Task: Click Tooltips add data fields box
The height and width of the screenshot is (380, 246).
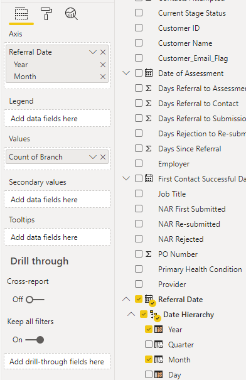Action: (57, 237)
